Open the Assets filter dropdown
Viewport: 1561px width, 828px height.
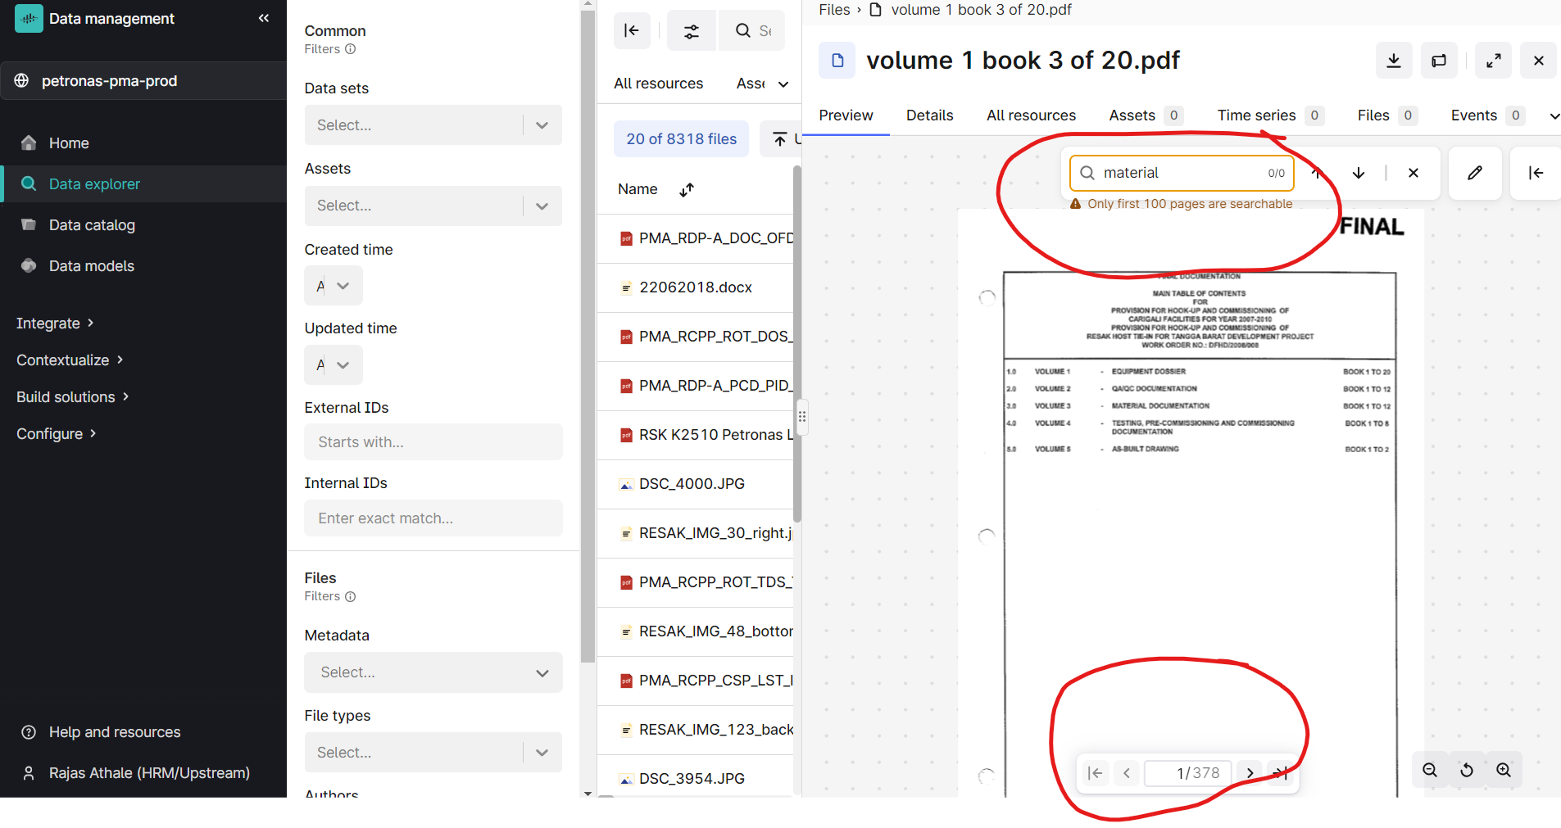click(433, 206)
